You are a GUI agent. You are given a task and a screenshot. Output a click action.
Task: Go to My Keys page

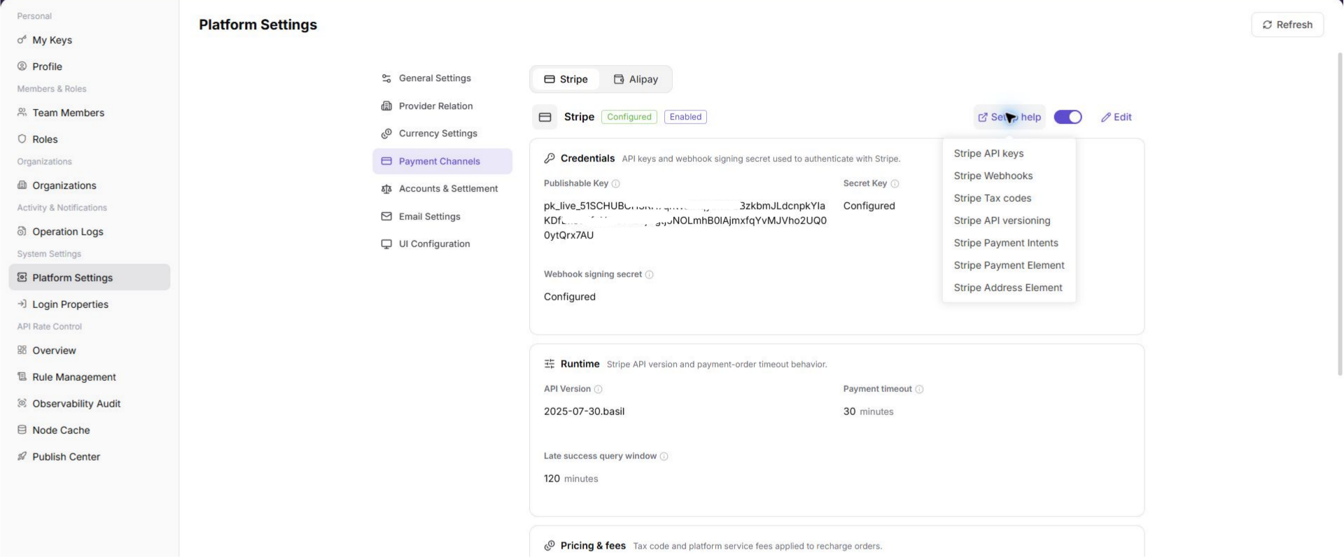(90, 40)
